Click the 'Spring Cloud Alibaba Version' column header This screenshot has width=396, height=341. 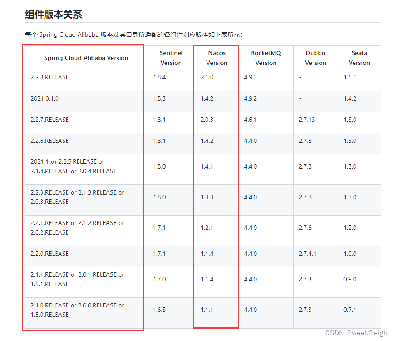pyautogui.click(x=86, y=58)
